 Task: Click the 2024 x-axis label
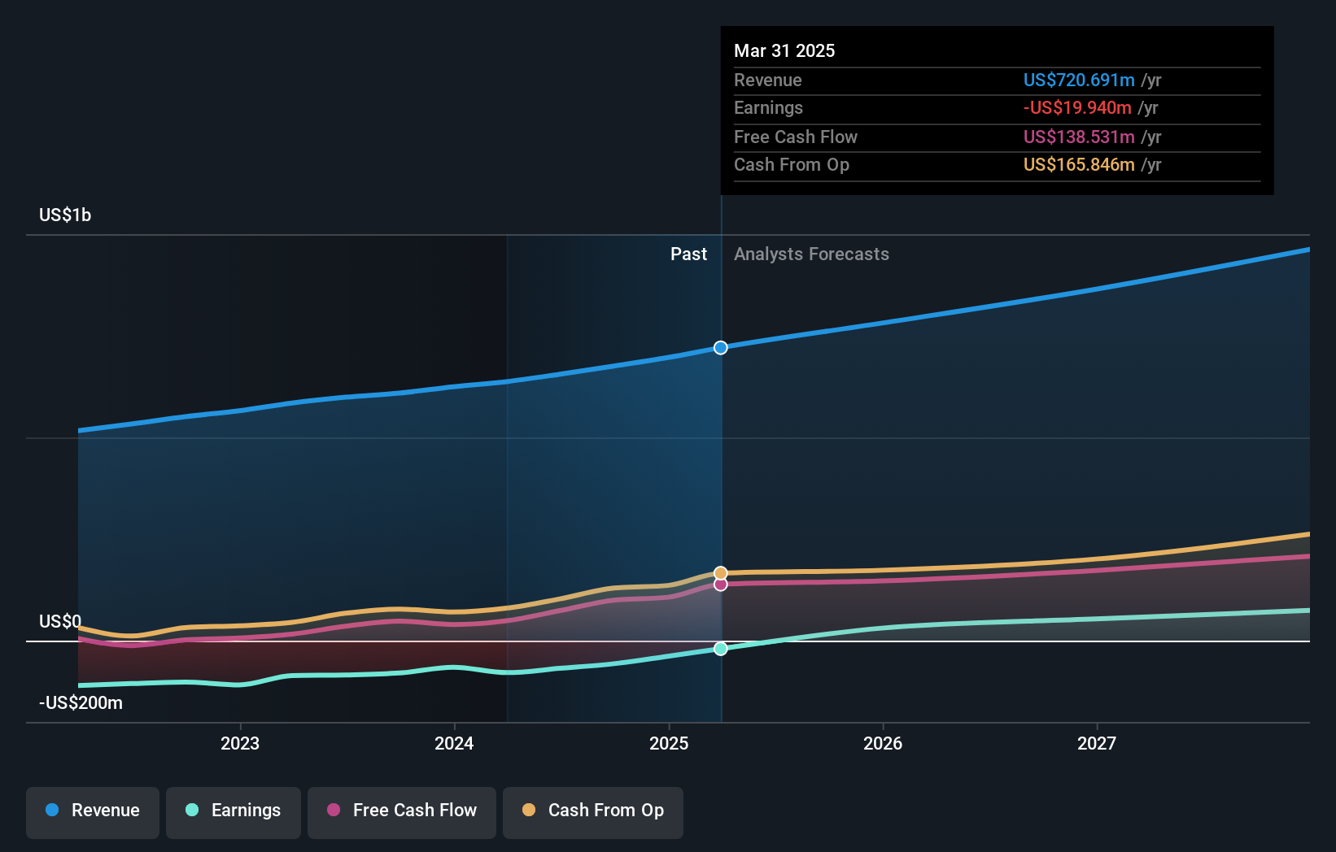[x=454, y=743]
